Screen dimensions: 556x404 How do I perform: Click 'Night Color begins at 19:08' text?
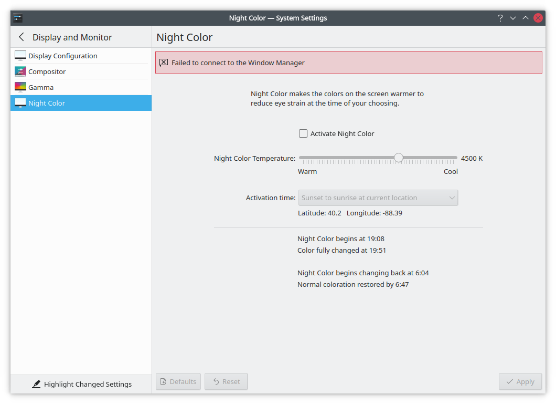point(341,239)
